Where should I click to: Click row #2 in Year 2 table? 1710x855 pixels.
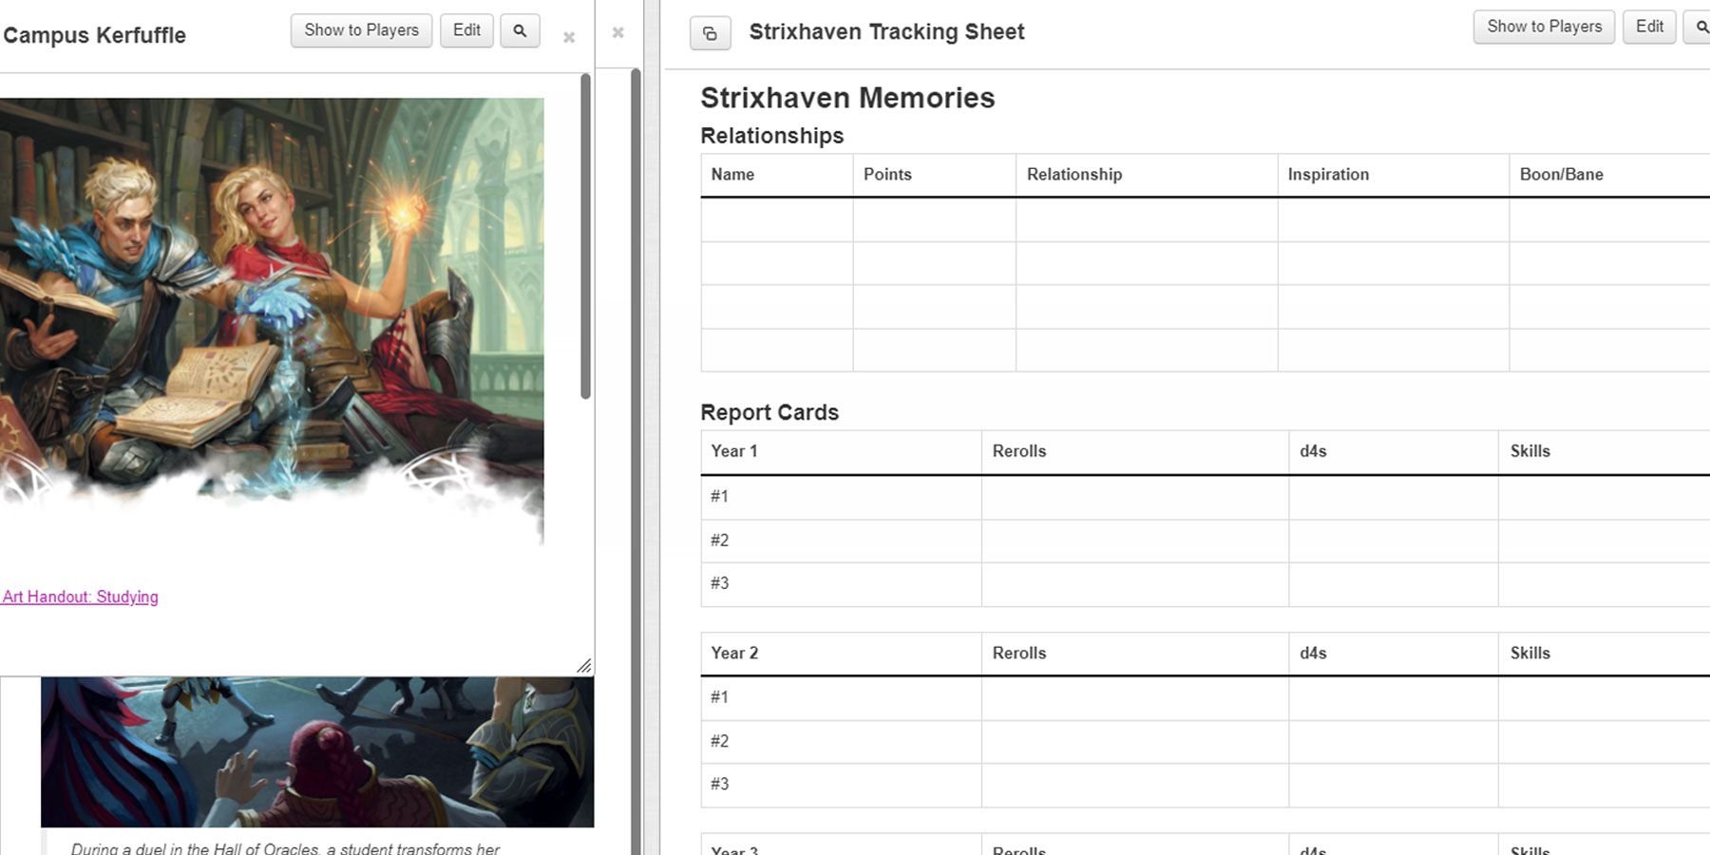click(1205, 742)
